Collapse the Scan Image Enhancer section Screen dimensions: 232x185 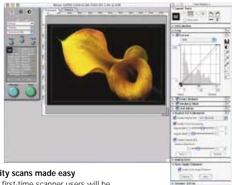coord(173,165)
